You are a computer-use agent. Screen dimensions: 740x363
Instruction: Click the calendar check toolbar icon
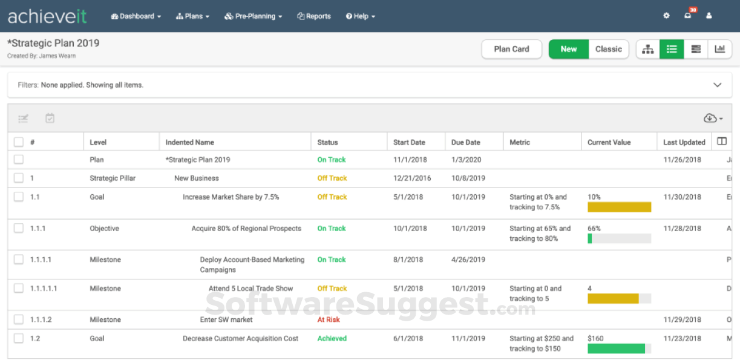point(50,119)
